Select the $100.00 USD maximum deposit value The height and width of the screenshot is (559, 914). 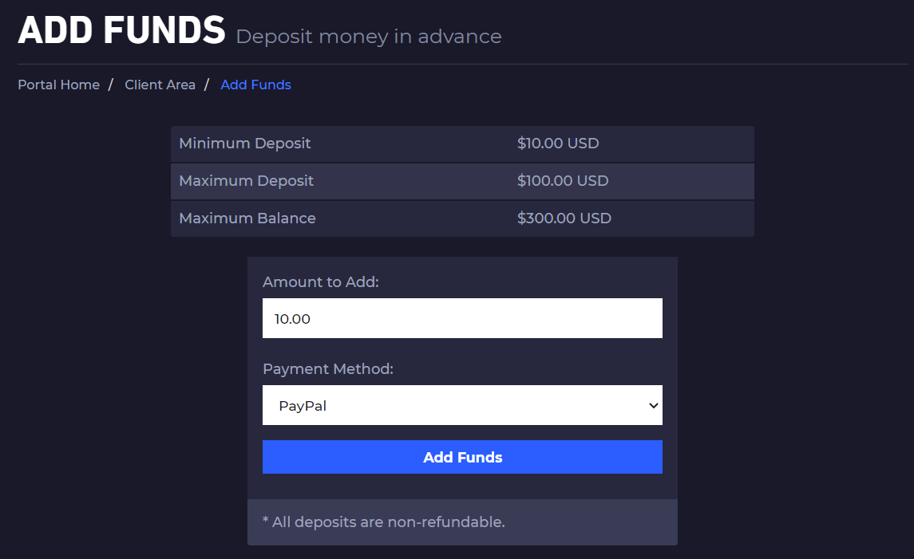[x=563, y=181]
